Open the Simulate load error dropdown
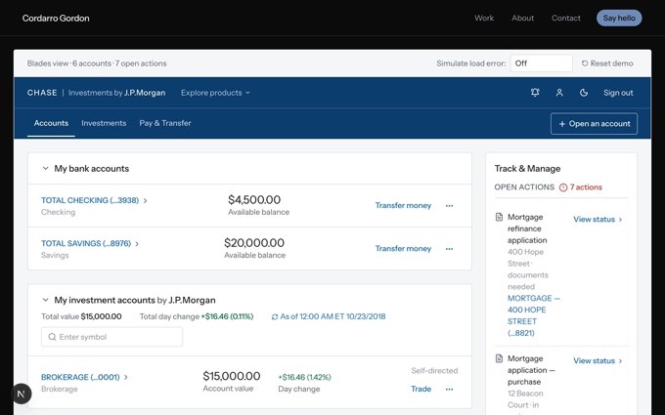The width and height of the screenshot is (665, 415). click(541, 63)
